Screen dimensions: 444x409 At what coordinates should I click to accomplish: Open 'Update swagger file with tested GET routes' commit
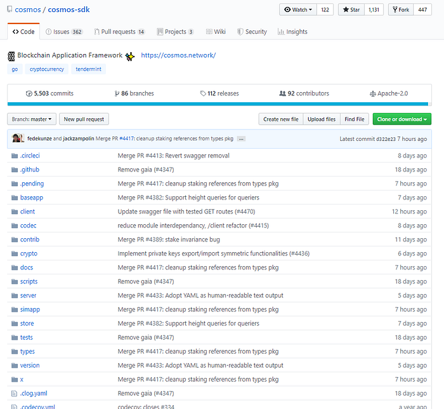tap(186, 211)
